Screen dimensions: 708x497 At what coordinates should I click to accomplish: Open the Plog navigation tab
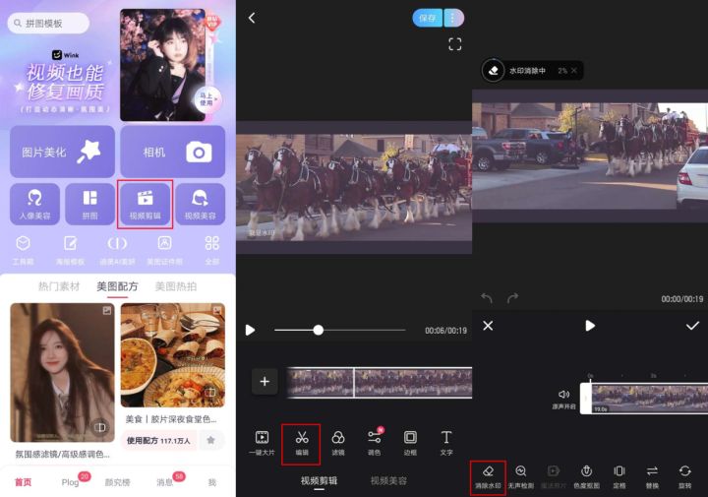pos(72,481)
